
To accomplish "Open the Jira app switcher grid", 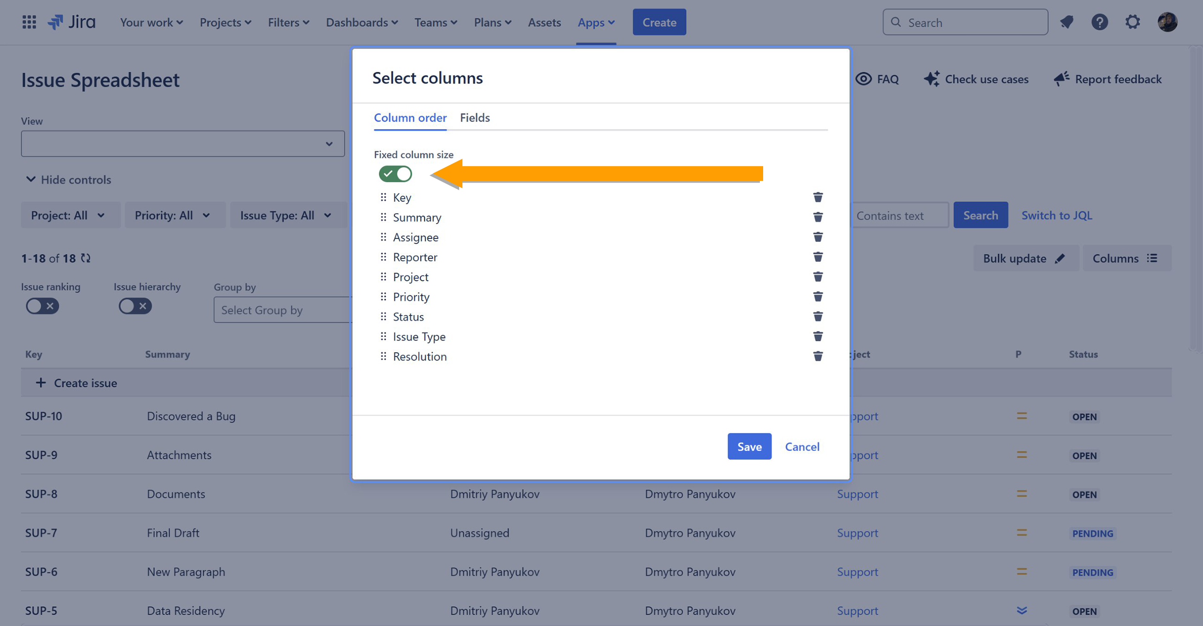I will (x=29, y=22).
